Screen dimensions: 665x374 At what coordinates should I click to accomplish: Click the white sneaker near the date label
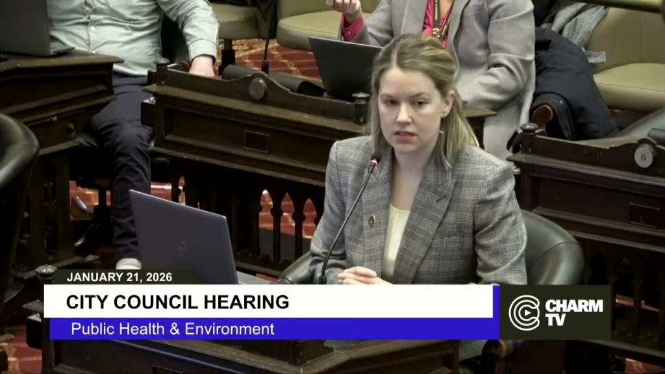(x=129, y=262)
